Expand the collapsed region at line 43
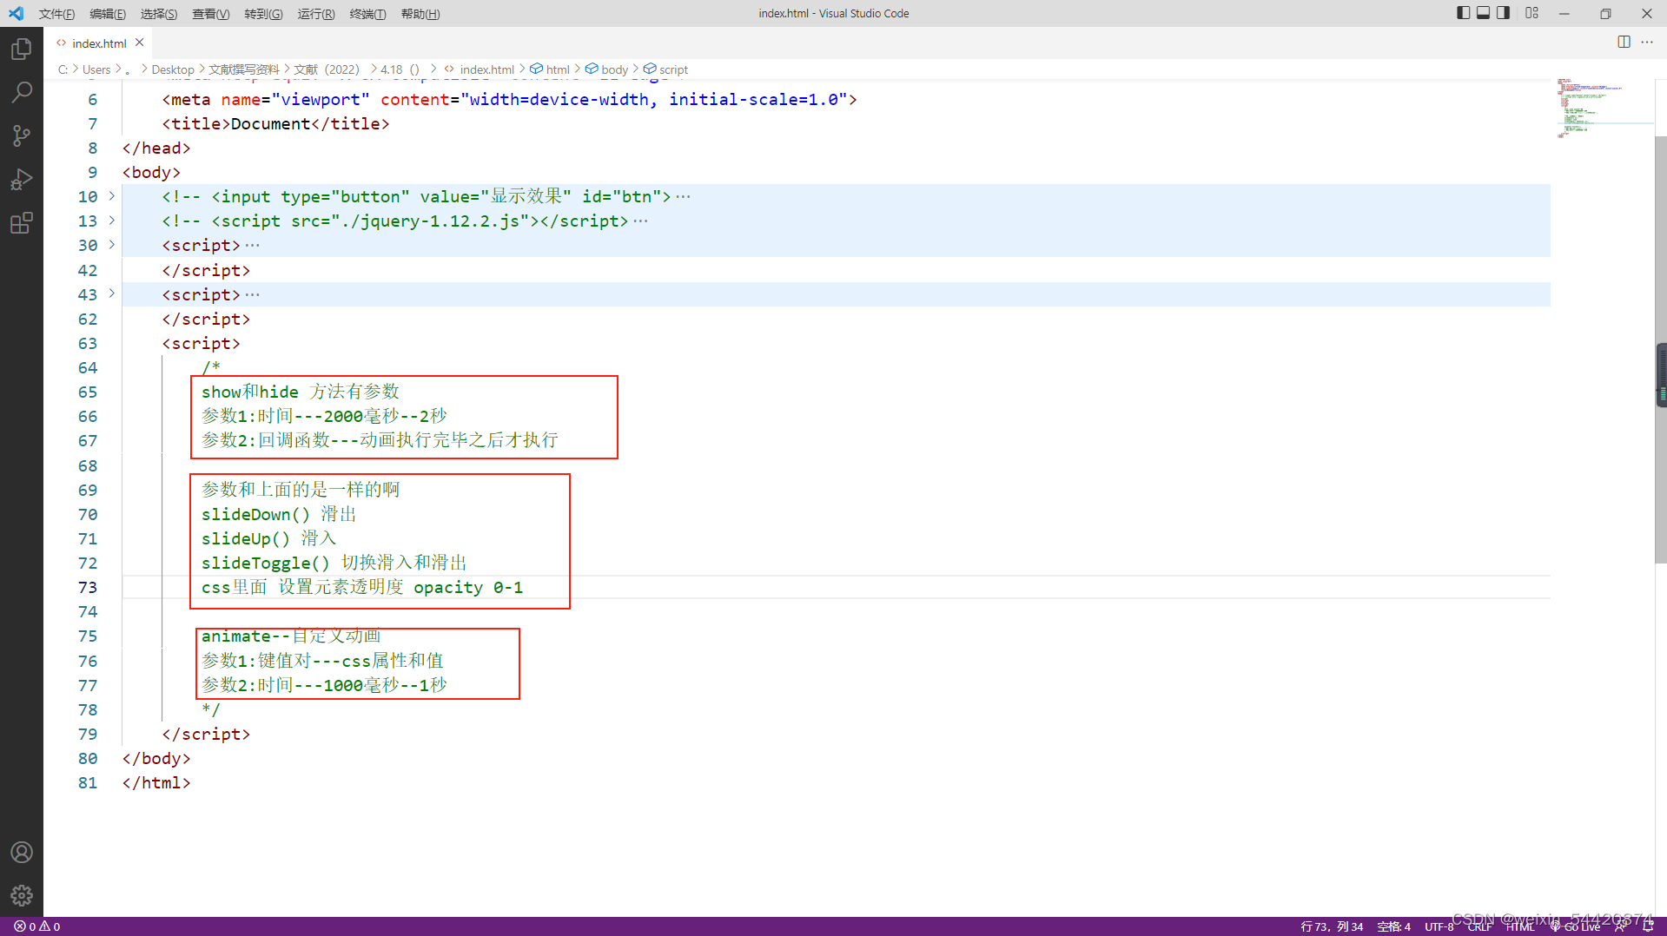The width and height of the screenshot is (1667, 936). click(110, 294)
